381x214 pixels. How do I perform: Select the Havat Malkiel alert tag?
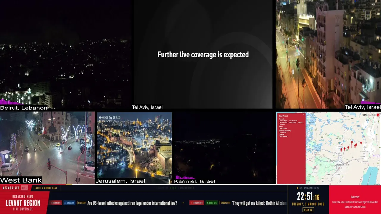[293, 121]
